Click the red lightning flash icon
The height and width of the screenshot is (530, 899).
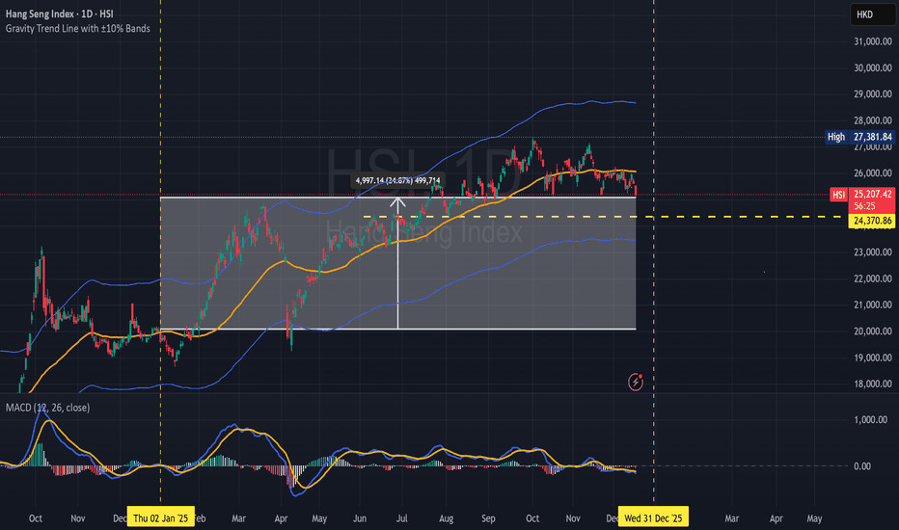pos(636,382)
